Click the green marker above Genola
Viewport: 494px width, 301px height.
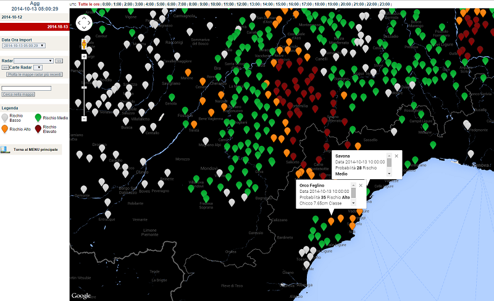(172, 97)
